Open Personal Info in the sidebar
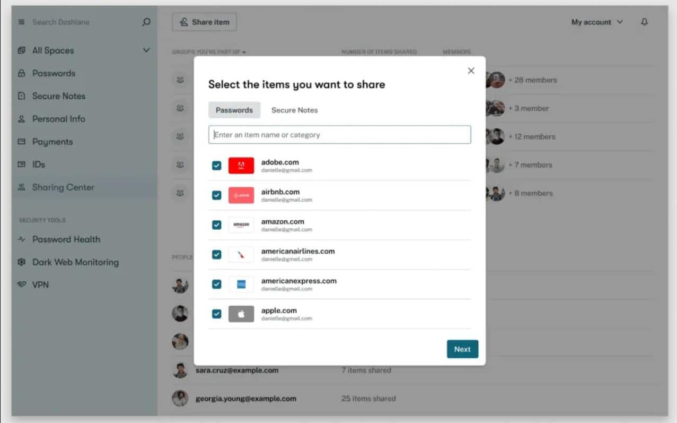677x423 pixels. click(58, 119)
